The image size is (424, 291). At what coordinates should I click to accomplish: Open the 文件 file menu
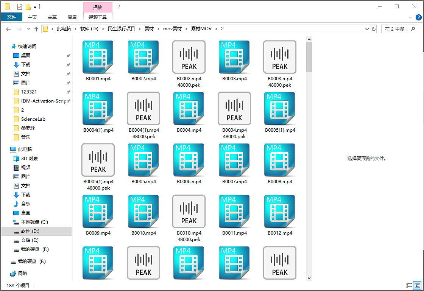(x=12, y=17)
